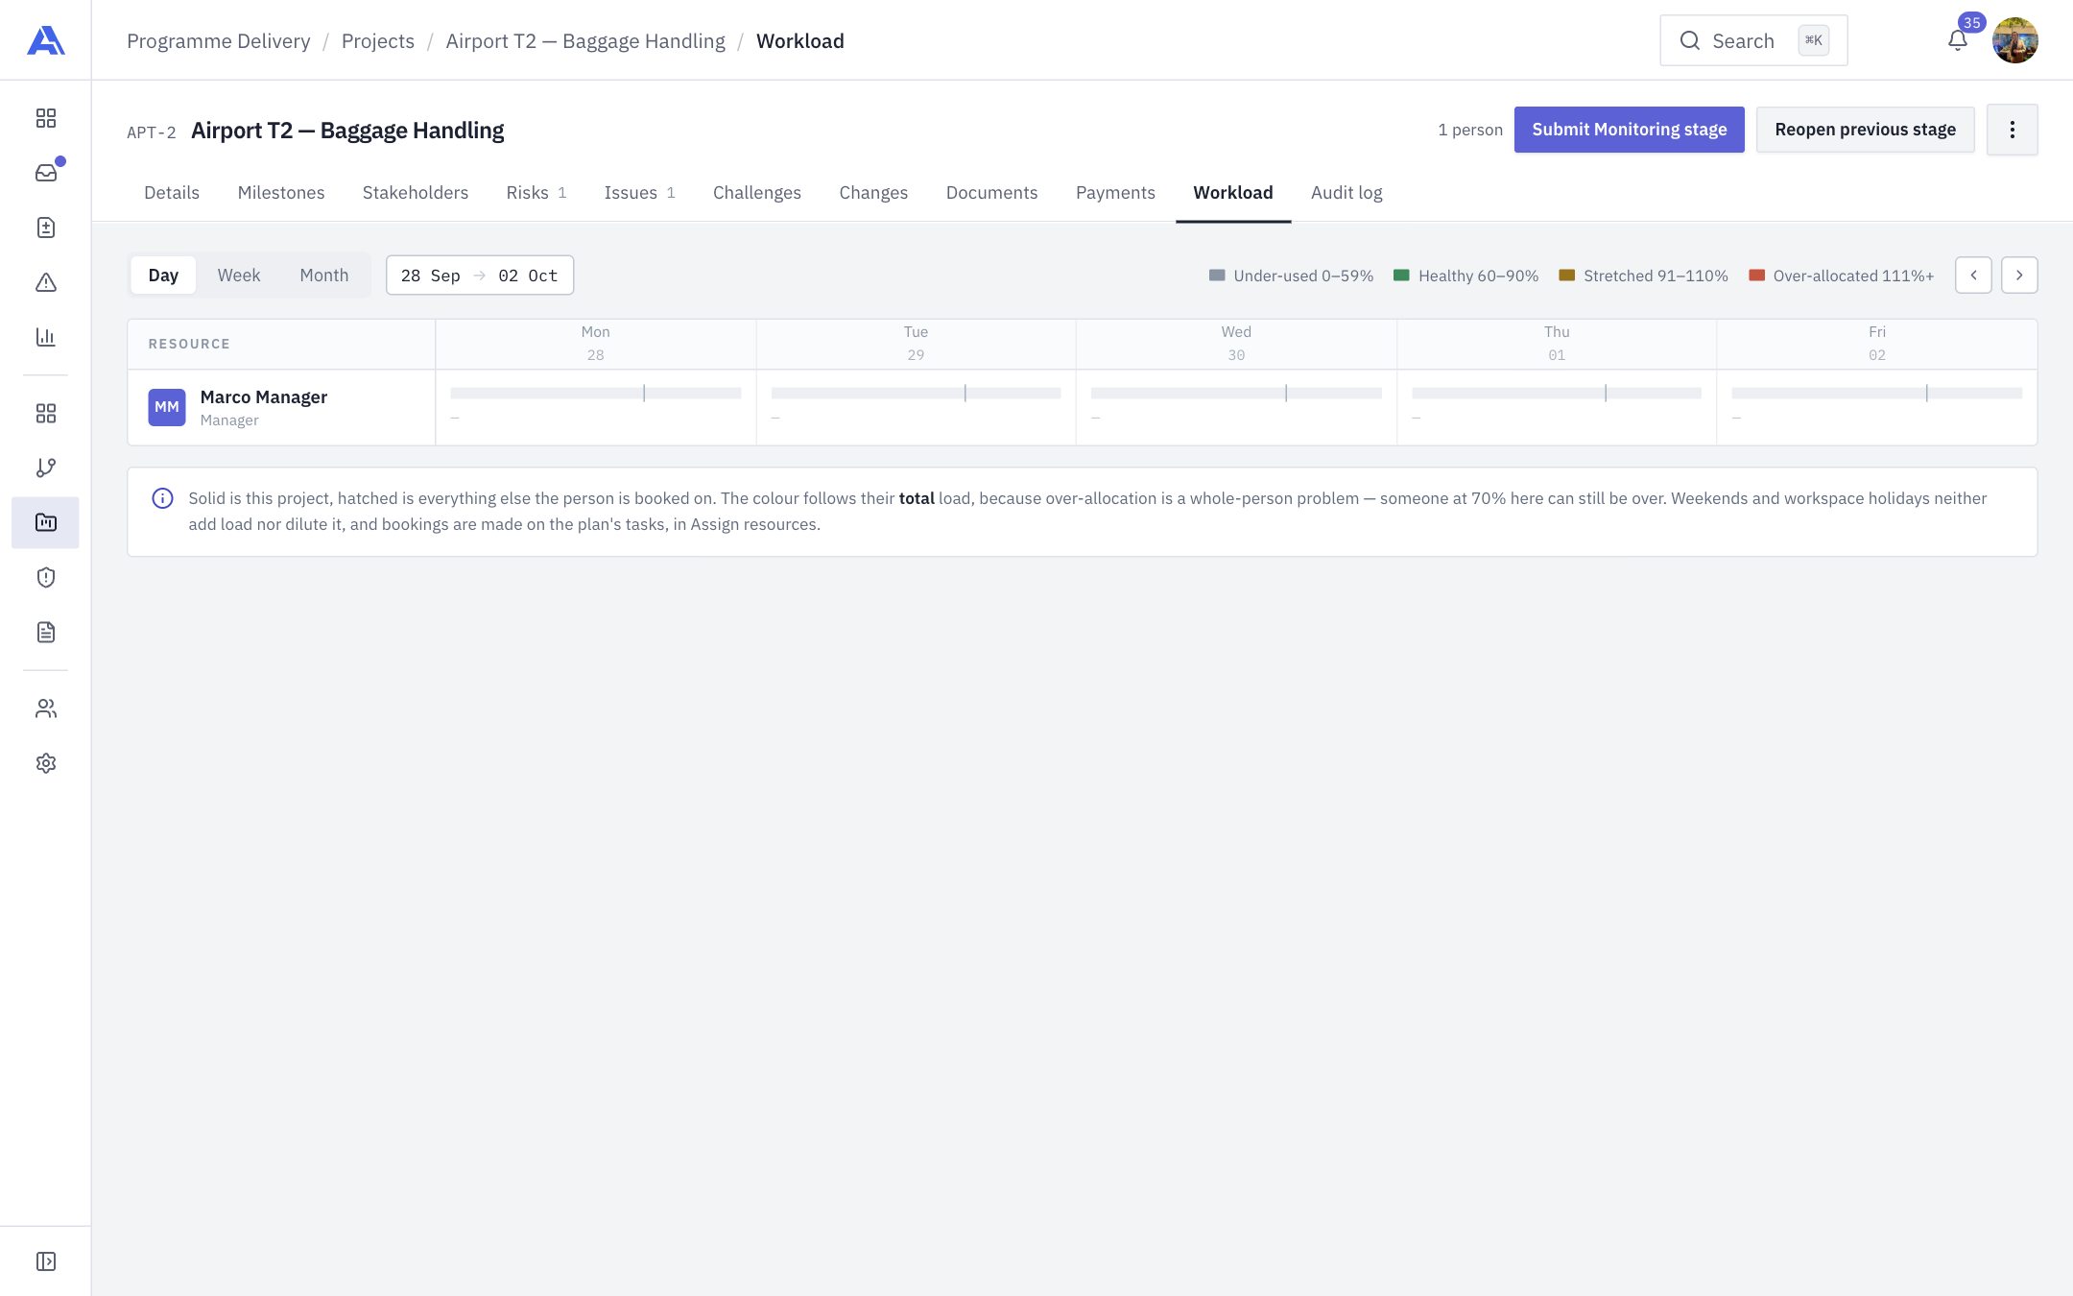2073x1296 pixels.
Task: Click the app logo in the sidebar
Action: point(45,40)
